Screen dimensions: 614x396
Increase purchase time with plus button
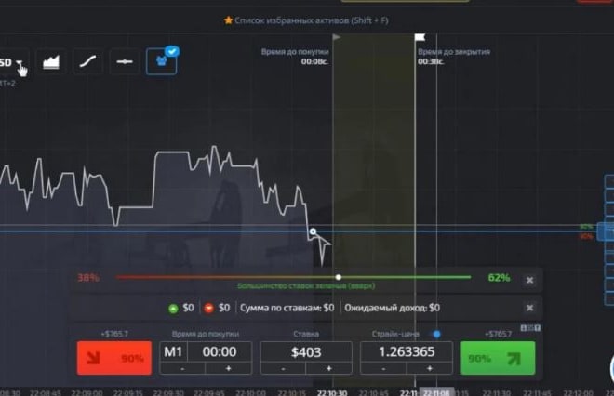coord(229,368)
